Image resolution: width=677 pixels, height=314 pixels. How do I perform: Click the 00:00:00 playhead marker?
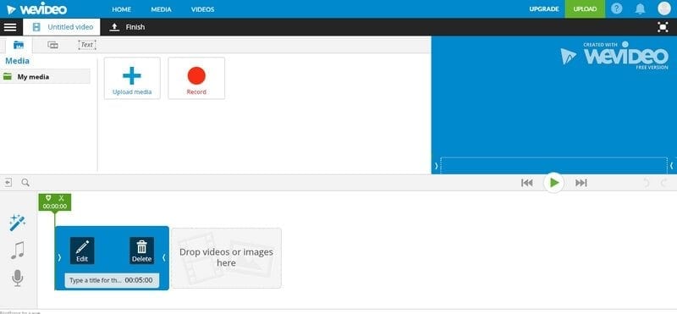pos(55,207)
